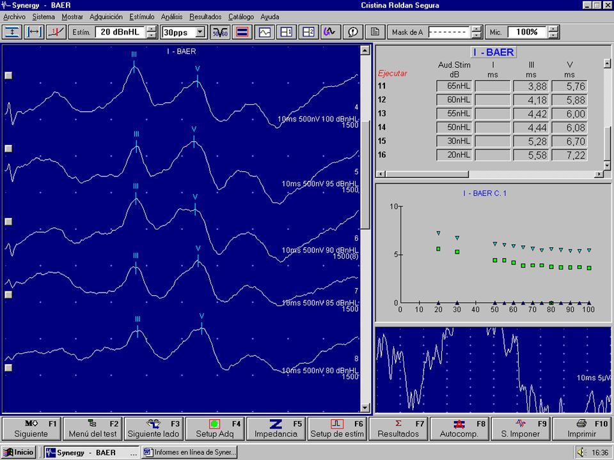Viewport: 614px width, 460px height.
Task: Click the Synergy BAER taskbar button
Action: coord(91,452)
